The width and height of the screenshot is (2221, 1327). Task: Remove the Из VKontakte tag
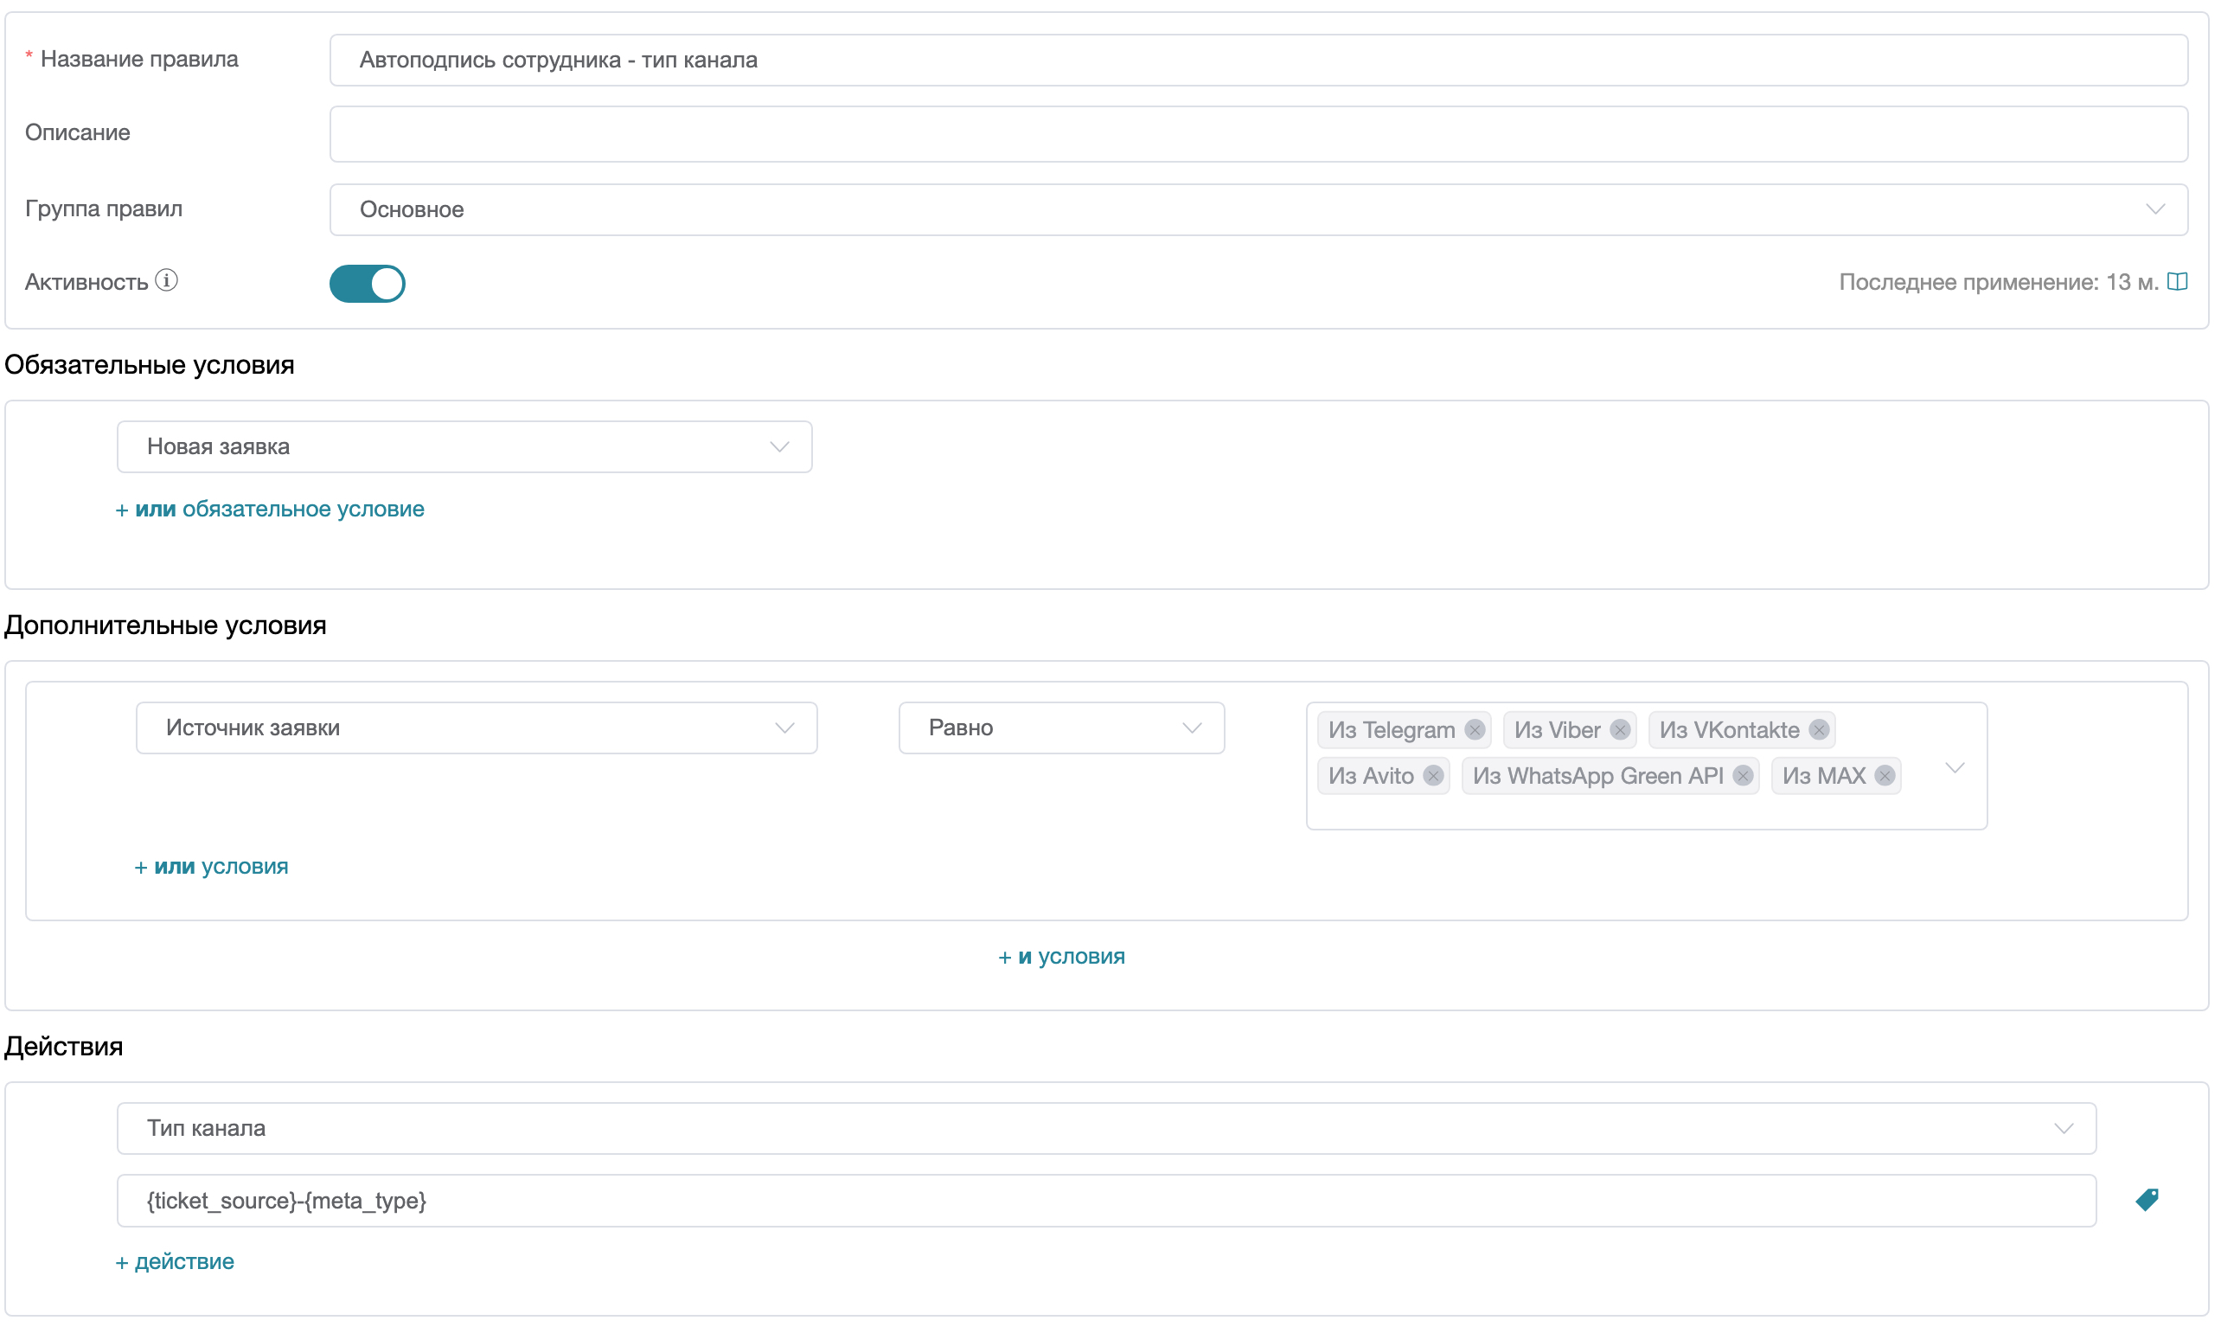(x=1819, y=729)
